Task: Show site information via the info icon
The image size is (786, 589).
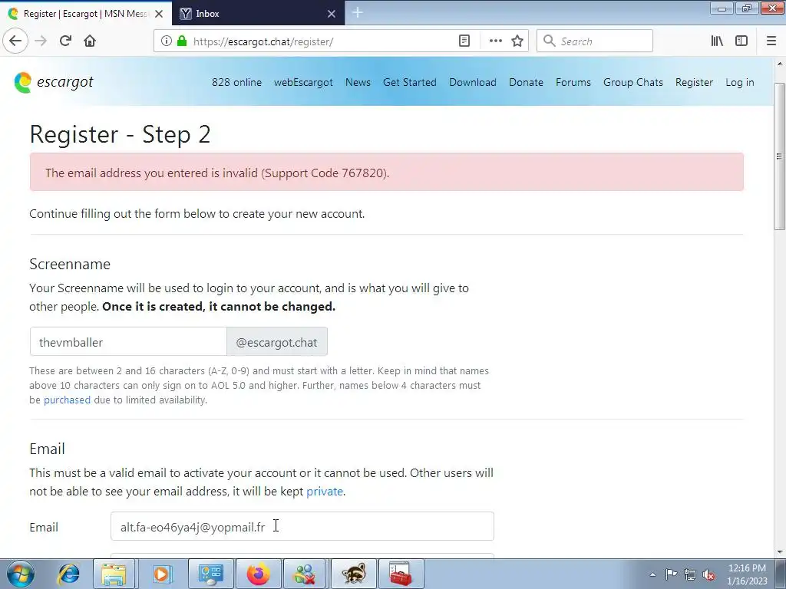Action: [167, 41]
